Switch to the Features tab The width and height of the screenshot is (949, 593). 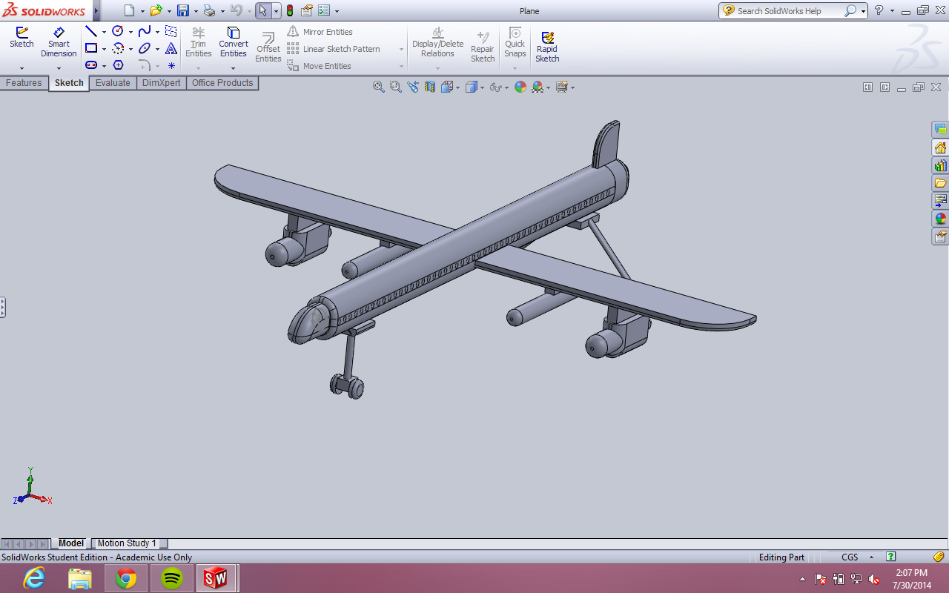click(x=24, y=83)
